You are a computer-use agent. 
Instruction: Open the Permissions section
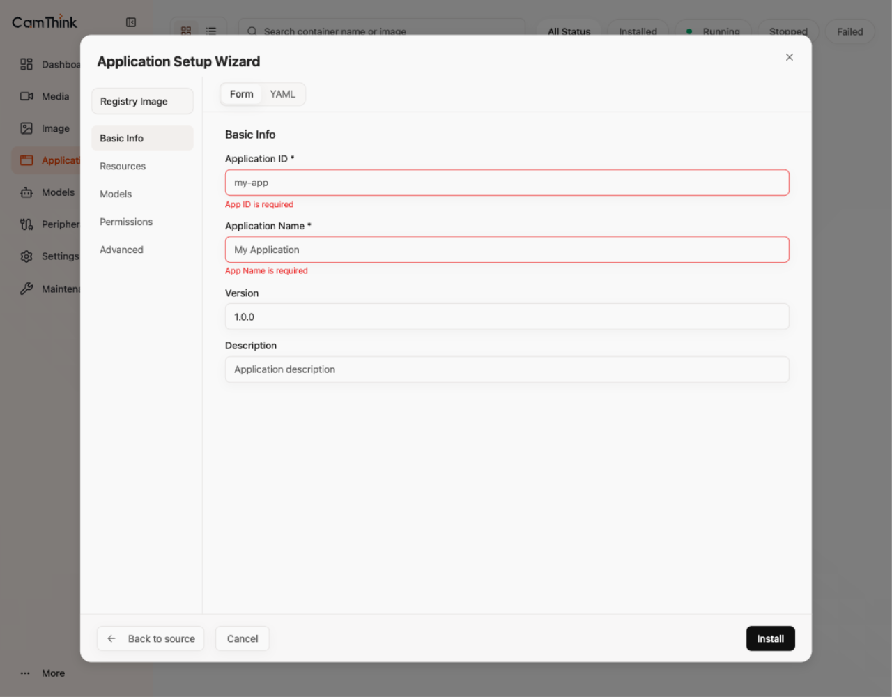[142, 222]
